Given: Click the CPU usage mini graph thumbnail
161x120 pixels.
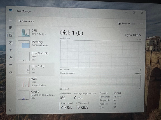Looking at the screenshot, I should pyautogui.click(x=24, y=33).
